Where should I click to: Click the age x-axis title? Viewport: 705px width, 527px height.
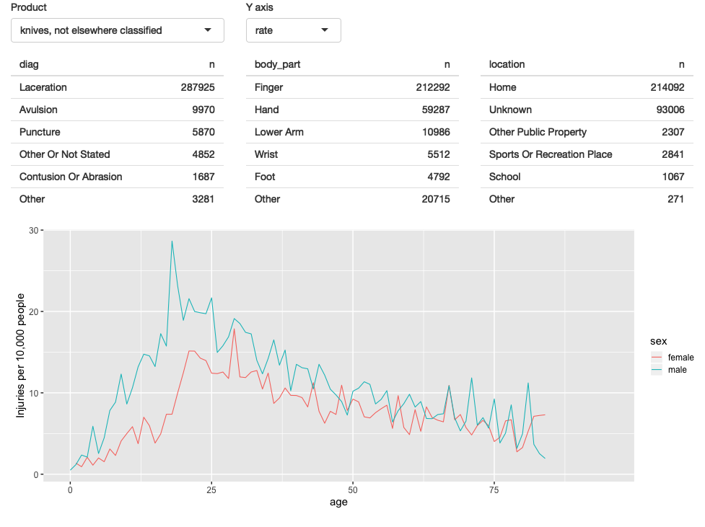tap(338, 502)
